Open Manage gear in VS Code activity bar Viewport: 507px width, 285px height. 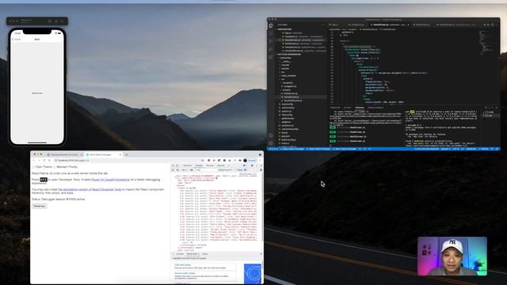[x=271, y=142]
